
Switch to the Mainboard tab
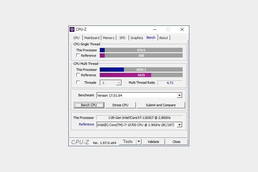92,38
